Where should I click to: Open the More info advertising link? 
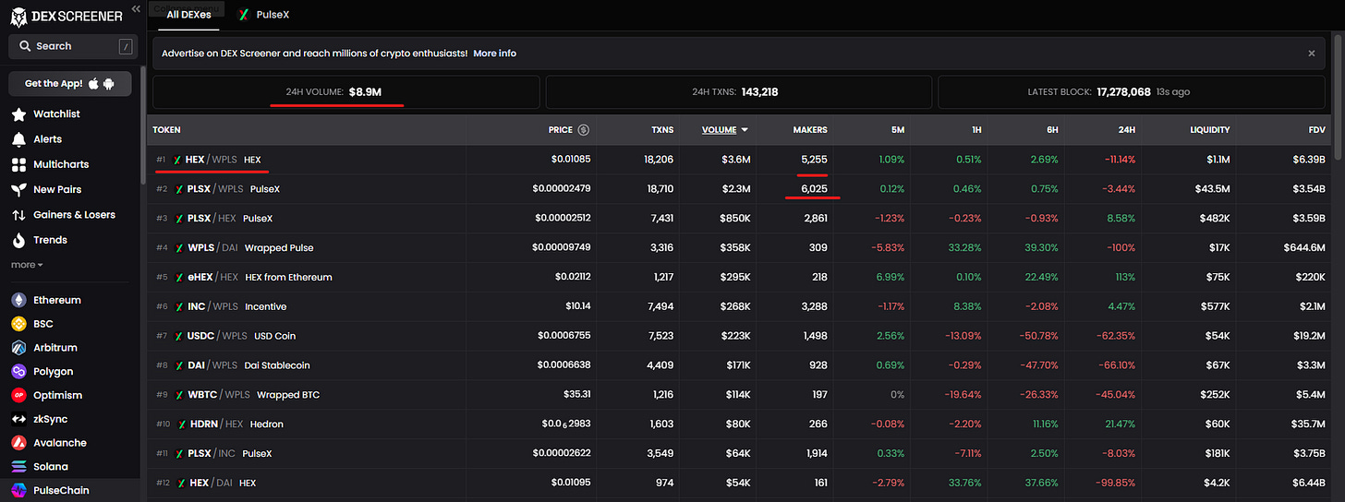(x=494, y=54)
